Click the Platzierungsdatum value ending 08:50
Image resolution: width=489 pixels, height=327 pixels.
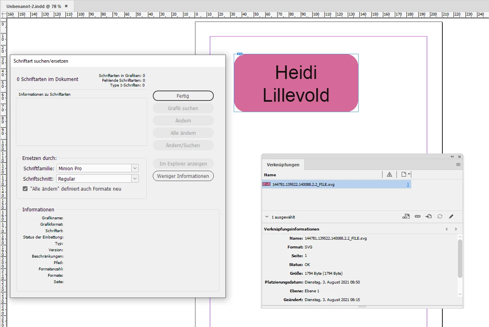pos(332,282)
